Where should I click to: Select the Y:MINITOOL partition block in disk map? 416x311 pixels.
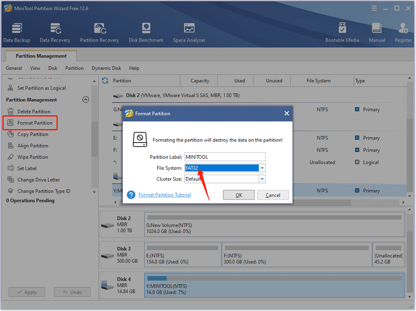[x=274, y=285]
